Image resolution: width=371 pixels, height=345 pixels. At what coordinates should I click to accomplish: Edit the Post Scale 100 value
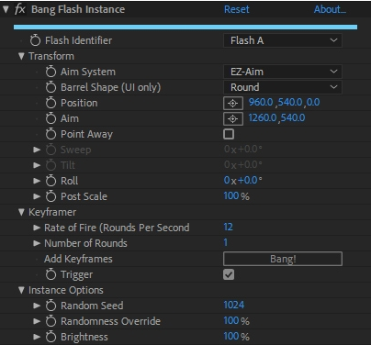[x=231, y=195]
